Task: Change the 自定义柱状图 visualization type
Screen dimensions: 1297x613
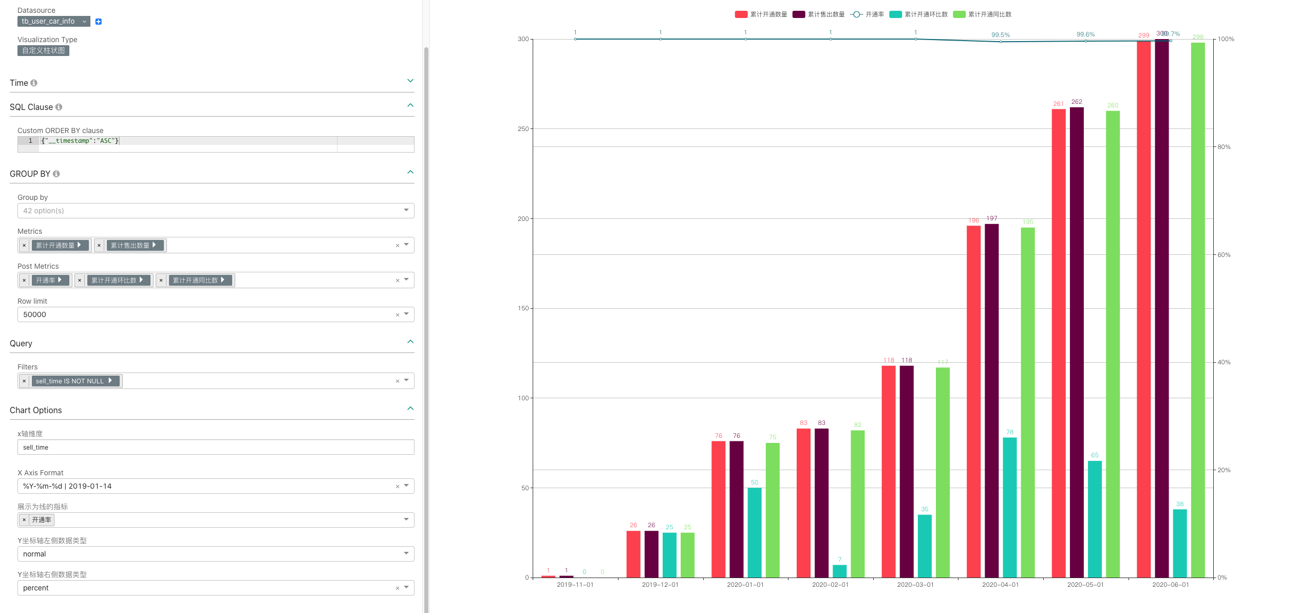Action: (x=43, y=50)
